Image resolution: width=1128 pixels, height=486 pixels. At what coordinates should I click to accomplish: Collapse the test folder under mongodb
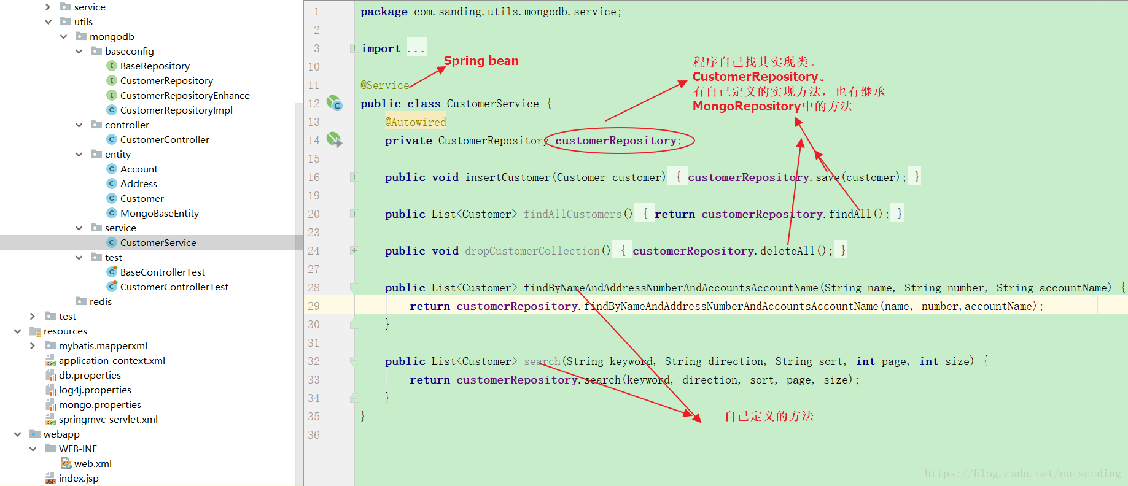(79, 257)
